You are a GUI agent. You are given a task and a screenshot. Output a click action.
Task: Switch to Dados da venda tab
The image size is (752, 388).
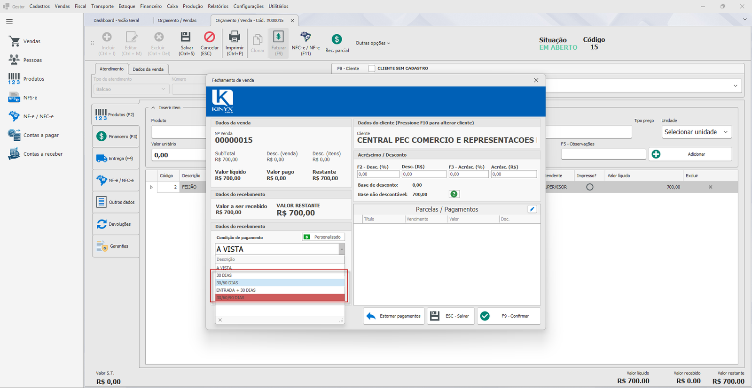148,69
